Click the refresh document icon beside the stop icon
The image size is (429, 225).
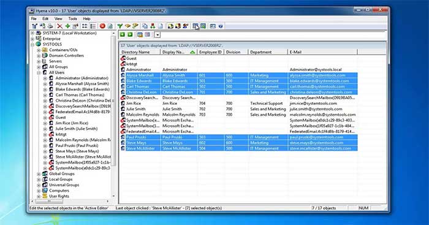(x=110, y=26)
